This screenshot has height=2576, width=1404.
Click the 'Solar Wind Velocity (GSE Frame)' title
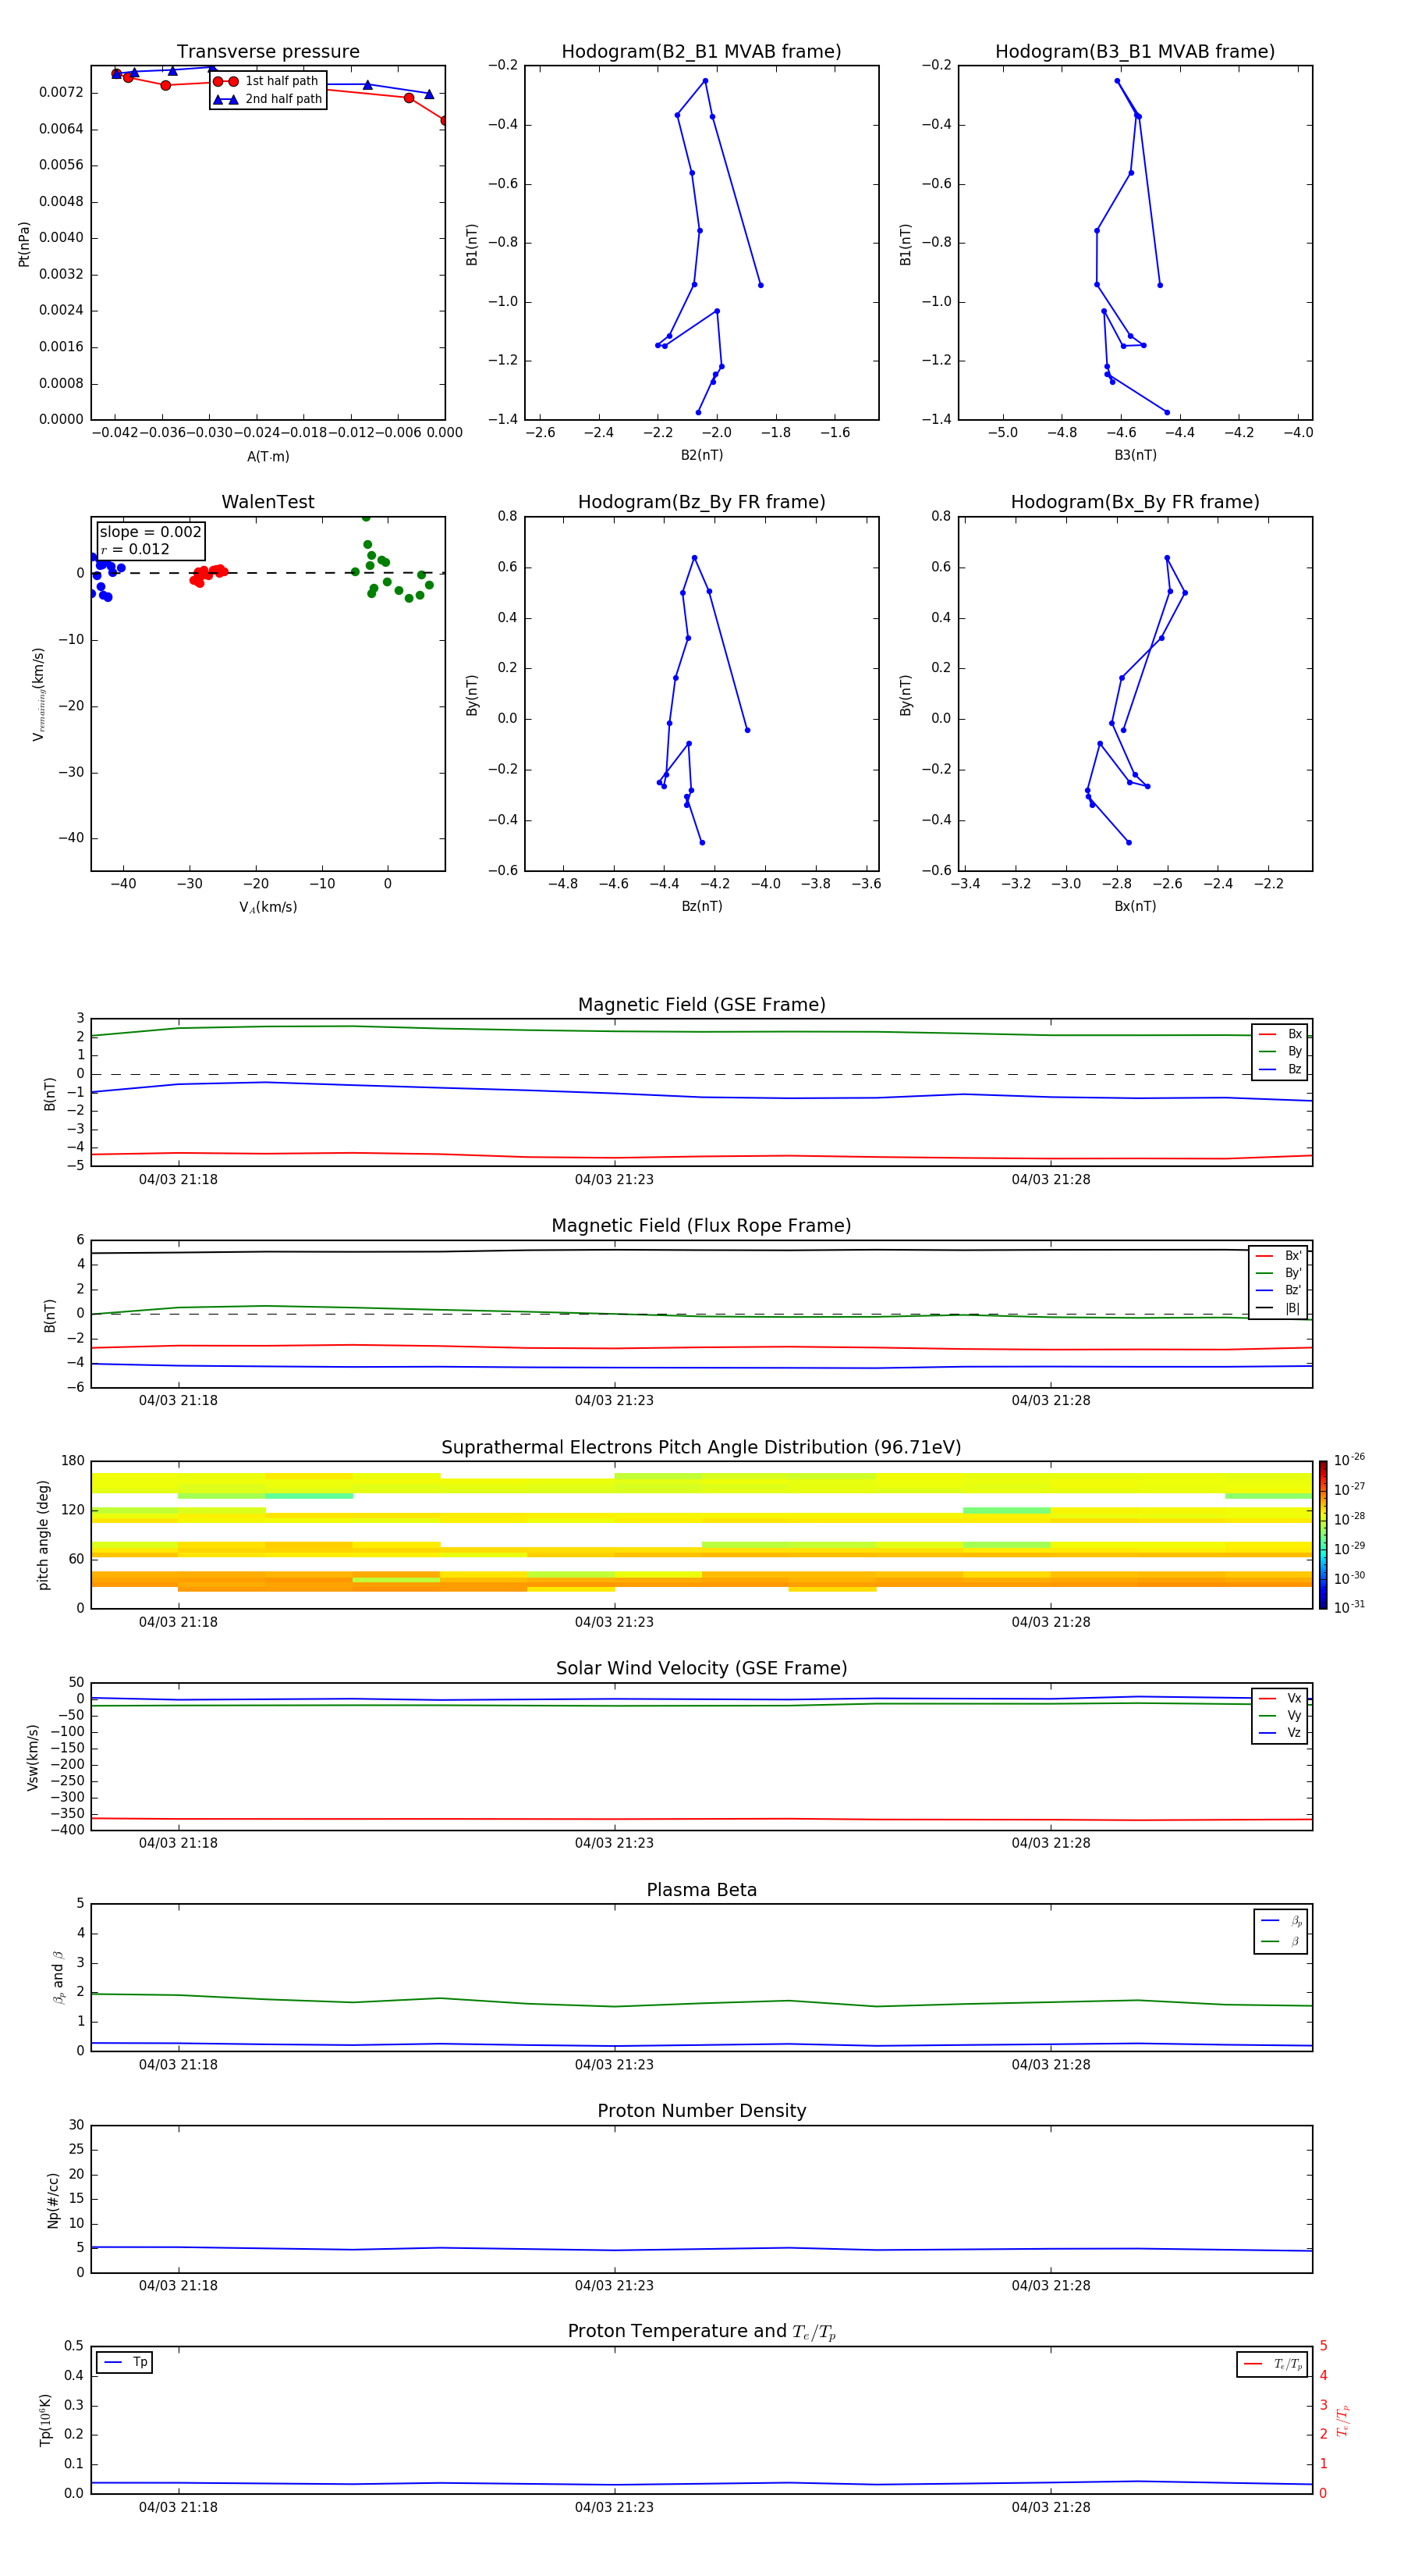(701, 1668)
